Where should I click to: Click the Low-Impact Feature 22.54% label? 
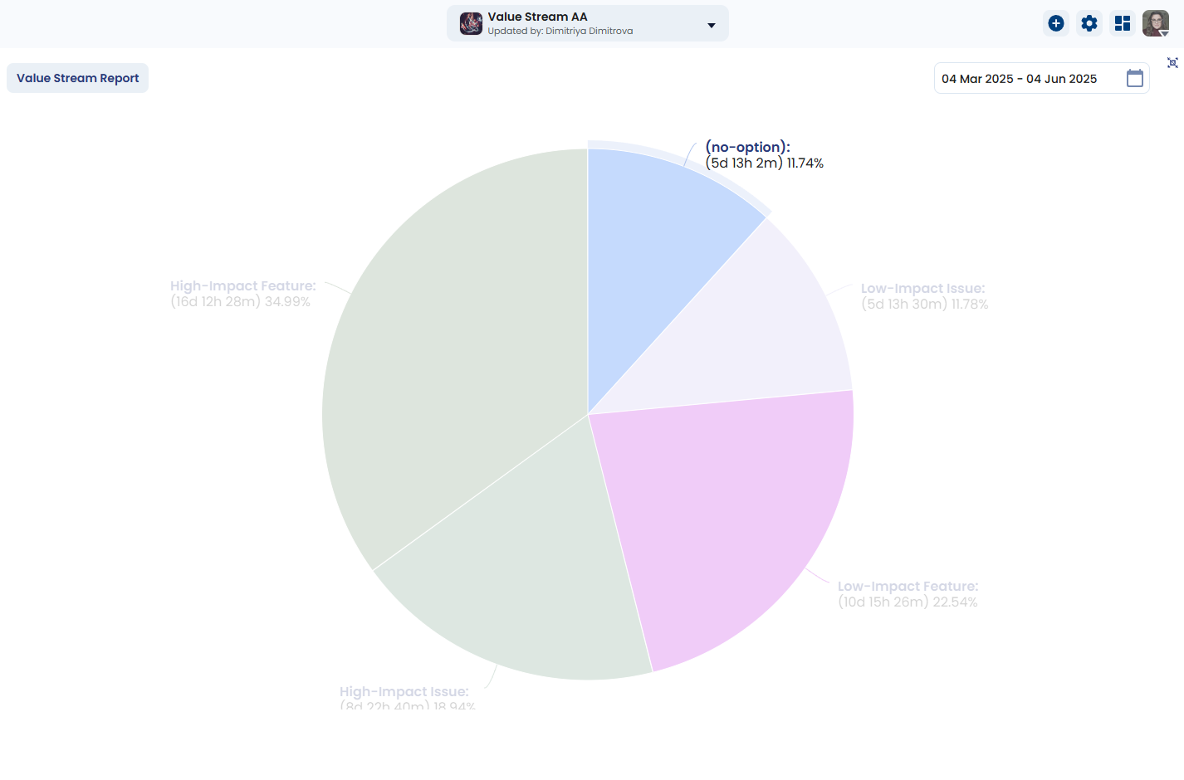tap(907, 594)
